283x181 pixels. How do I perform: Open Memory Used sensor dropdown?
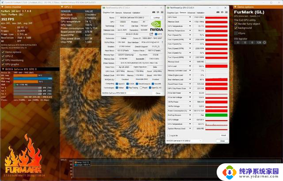pyautogui.click(x=190, y=62)
